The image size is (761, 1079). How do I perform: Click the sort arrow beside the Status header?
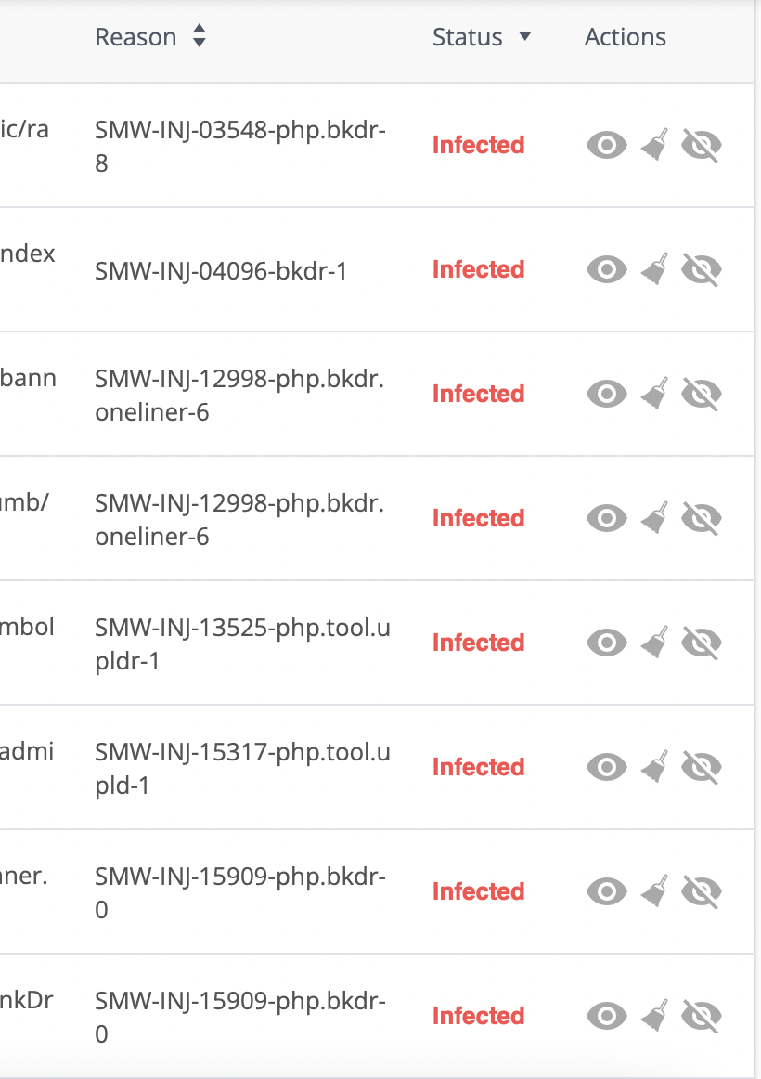pos(524,37)
